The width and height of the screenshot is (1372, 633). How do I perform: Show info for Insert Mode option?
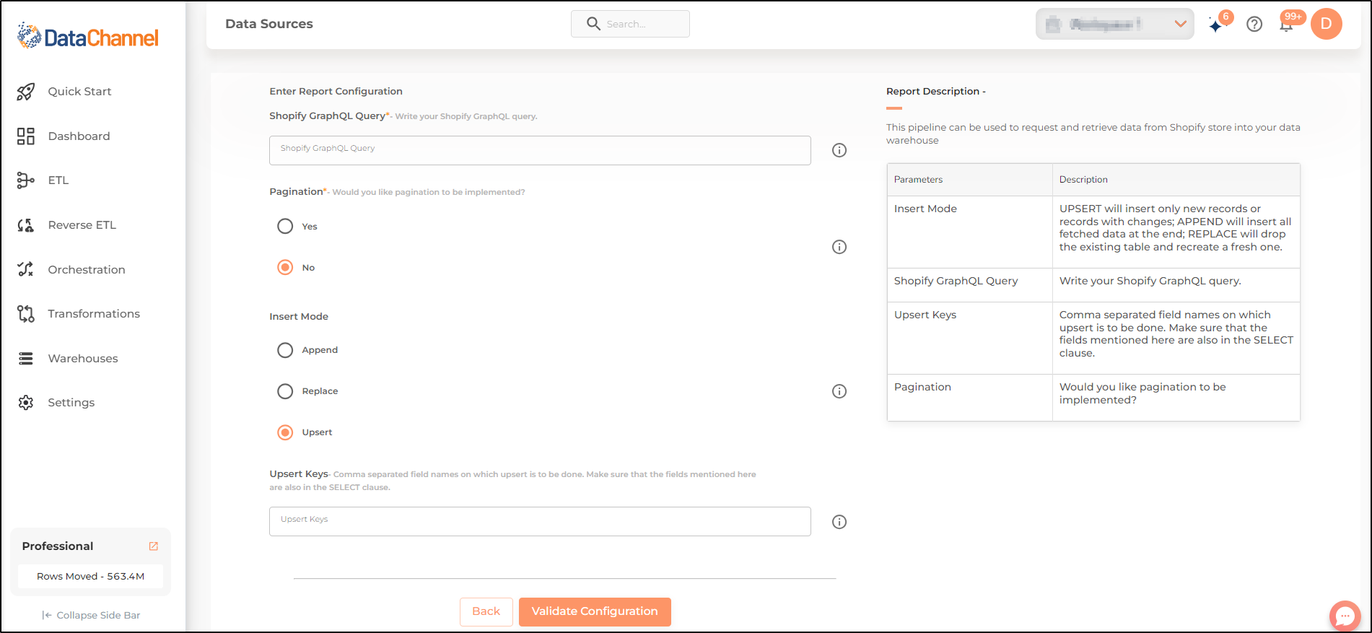pyautogui.click(x=839, y=391)
